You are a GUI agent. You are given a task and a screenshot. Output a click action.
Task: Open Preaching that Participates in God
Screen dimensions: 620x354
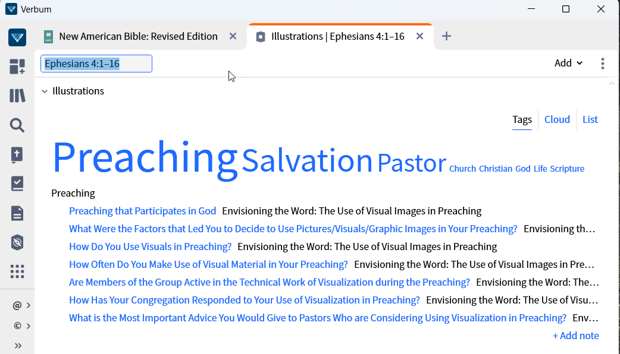[142, 211]
